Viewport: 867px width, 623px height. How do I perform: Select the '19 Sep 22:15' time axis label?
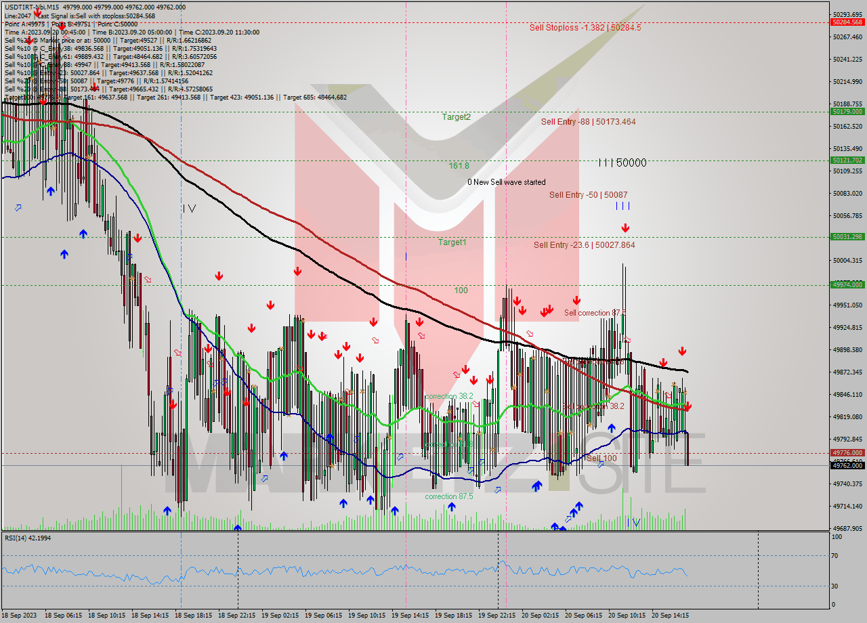pos(496,616)
